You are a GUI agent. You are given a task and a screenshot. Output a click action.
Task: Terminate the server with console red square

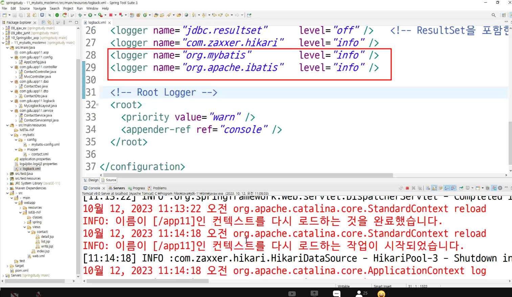(x=407, y=188)
